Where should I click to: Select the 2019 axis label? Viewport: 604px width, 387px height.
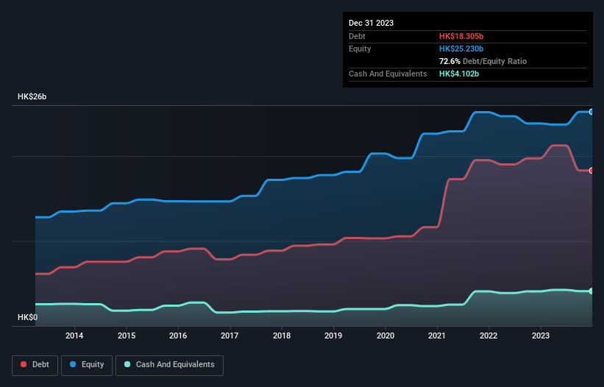(x=333, y=335)
